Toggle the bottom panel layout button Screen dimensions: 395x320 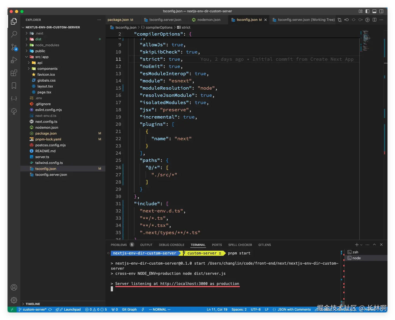tap(374, 11)
